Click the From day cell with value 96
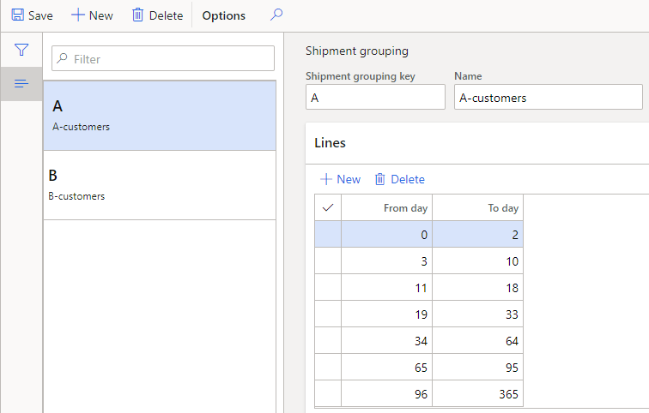The width and height of the screenshot is (649, 413). click(x=386, y=393)
